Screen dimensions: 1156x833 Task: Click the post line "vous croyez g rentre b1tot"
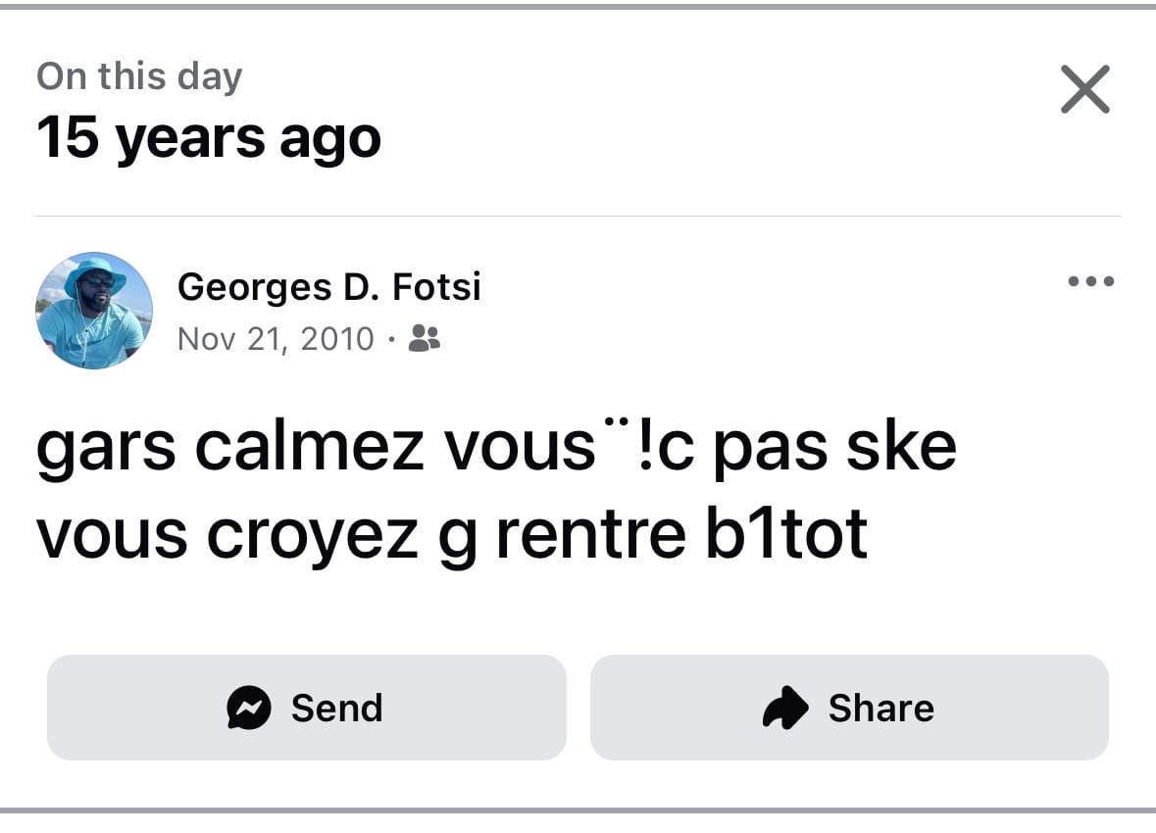tap(451, 534)
